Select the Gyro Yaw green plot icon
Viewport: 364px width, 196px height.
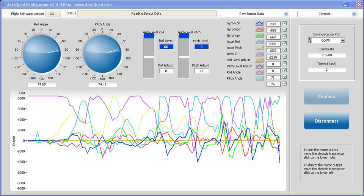point(260,36)
